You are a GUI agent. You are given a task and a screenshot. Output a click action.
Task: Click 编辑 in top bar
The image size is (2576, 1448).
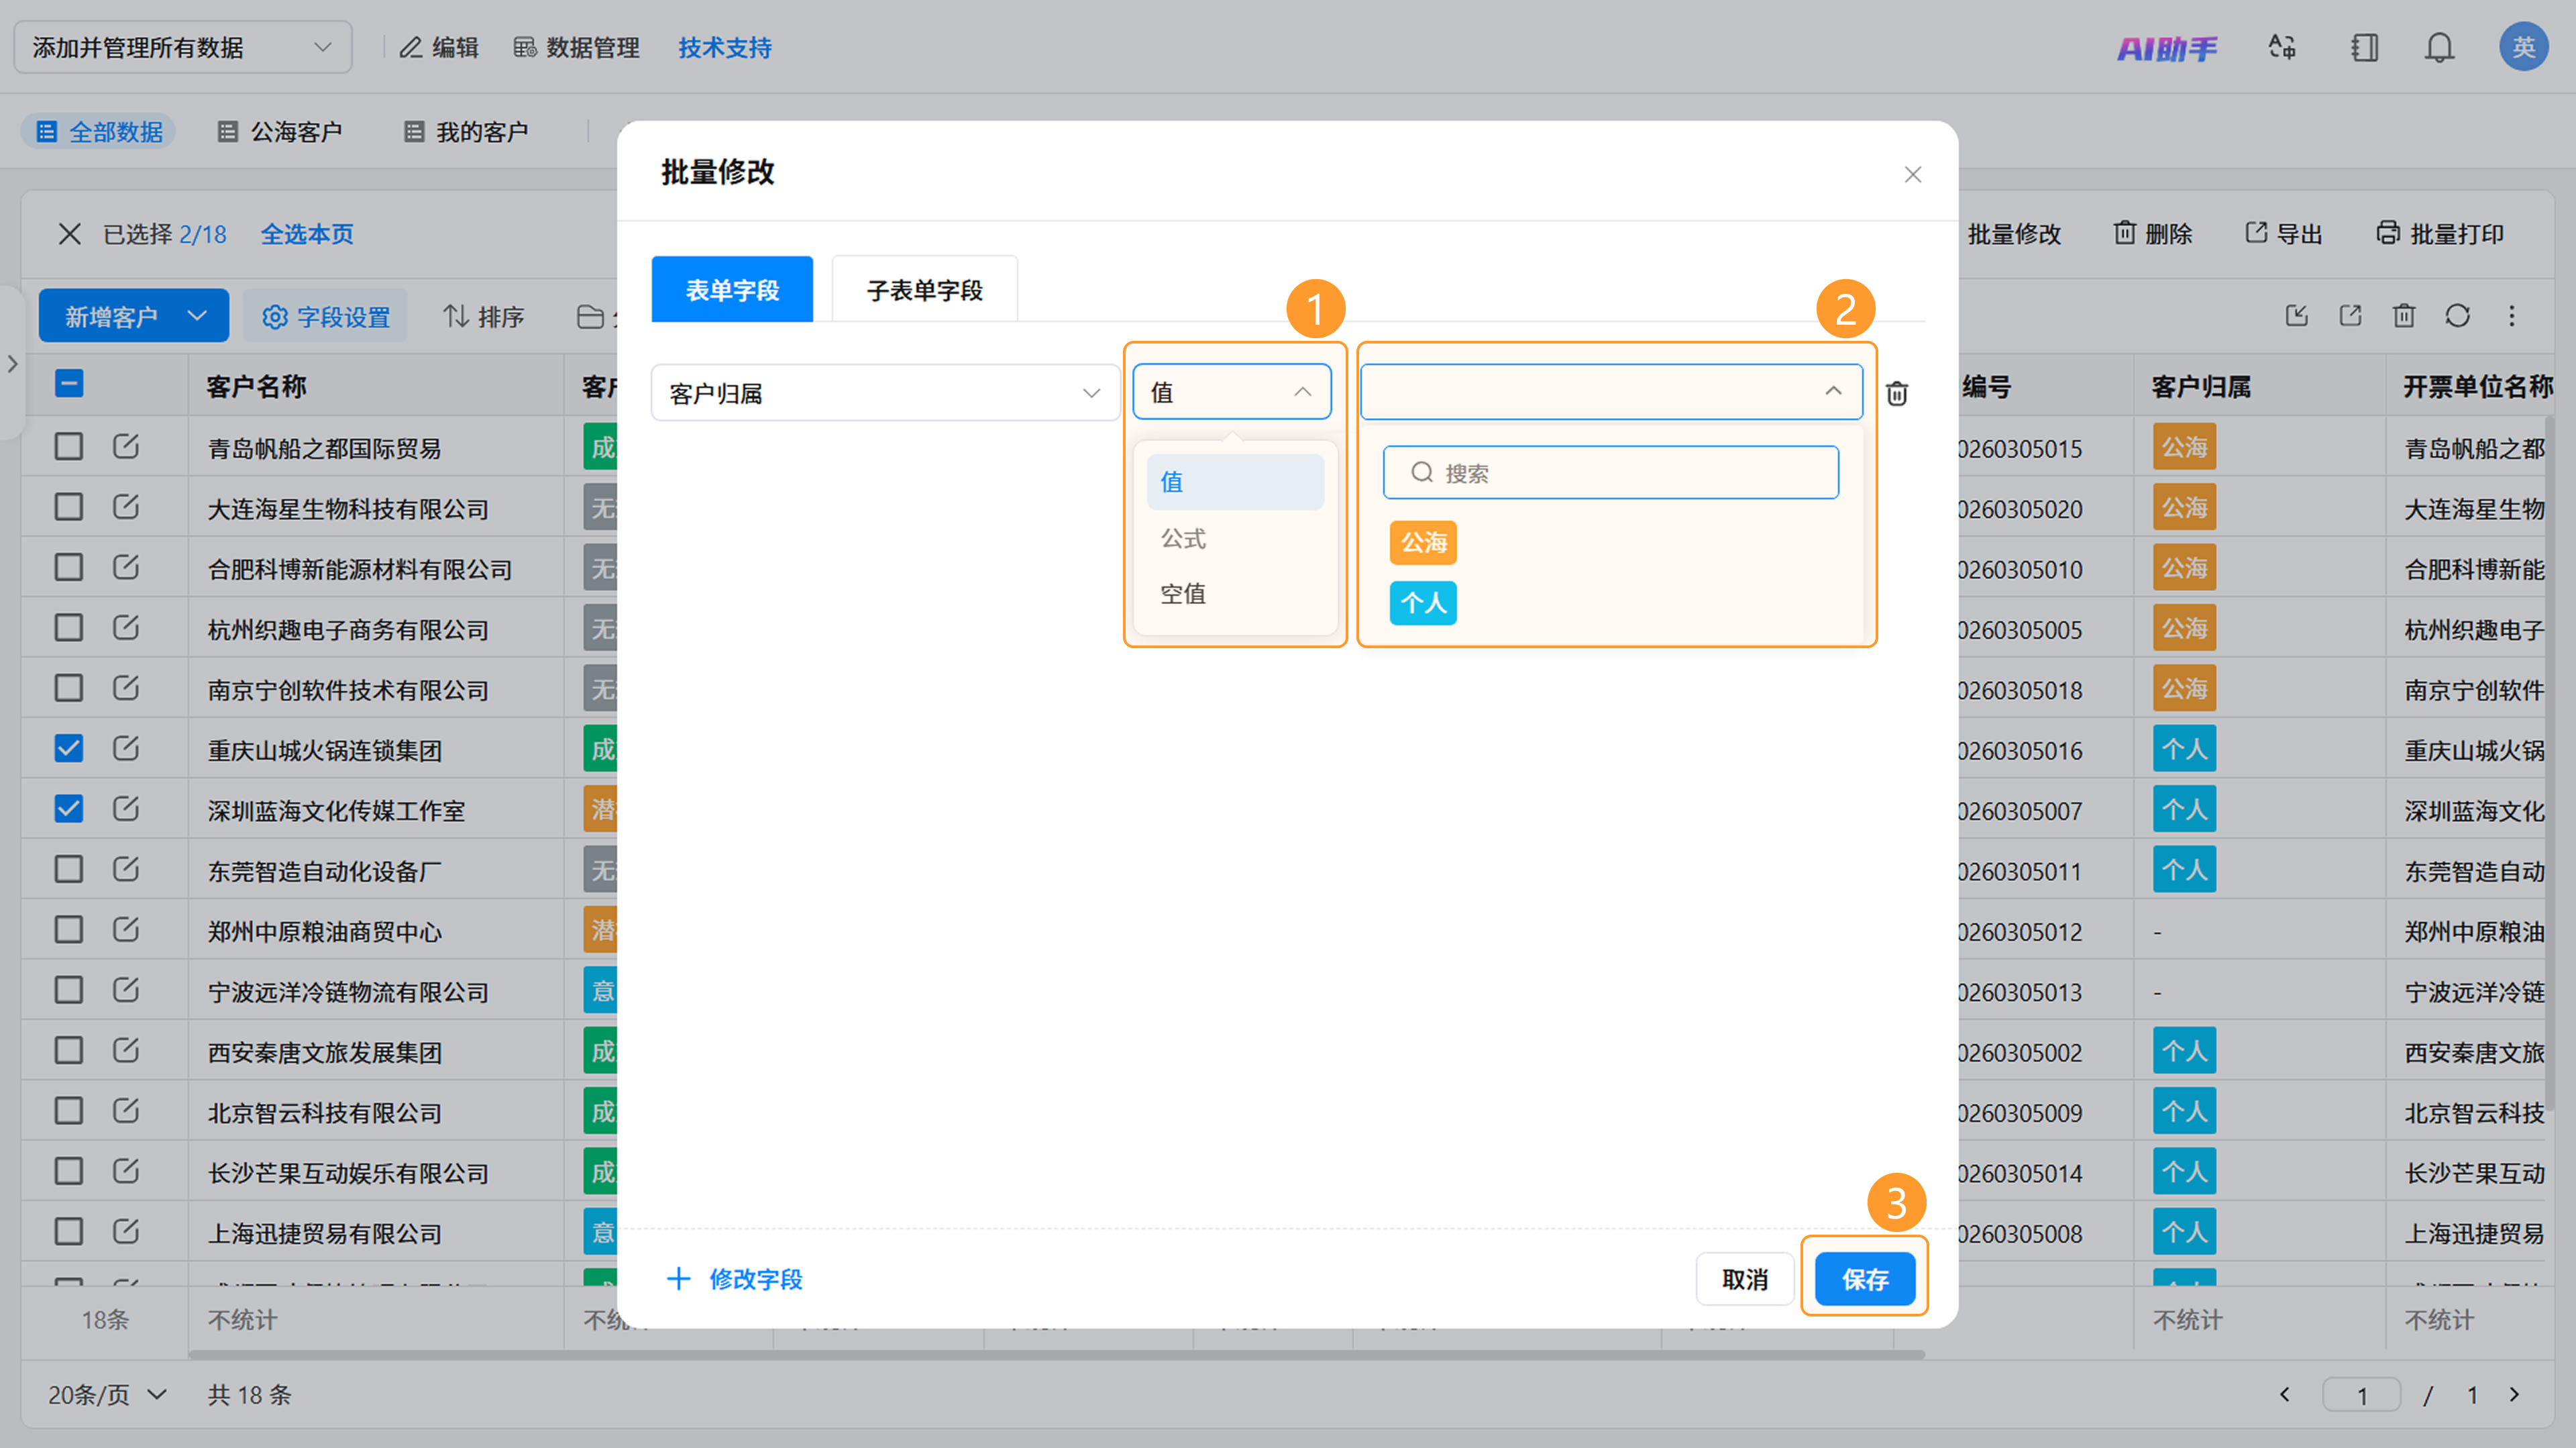coord(439,47)
